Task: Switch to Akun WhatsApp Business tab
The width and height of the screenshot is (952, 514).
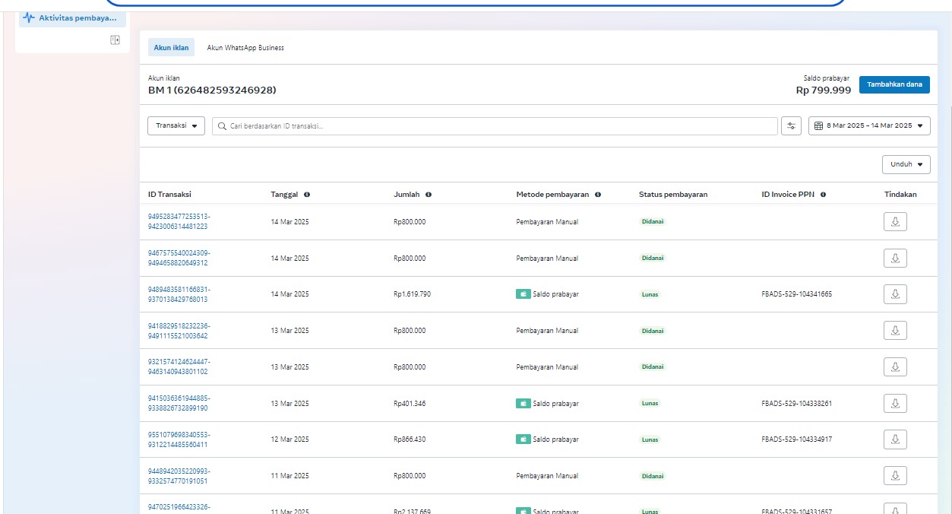Action: point(245,48)
